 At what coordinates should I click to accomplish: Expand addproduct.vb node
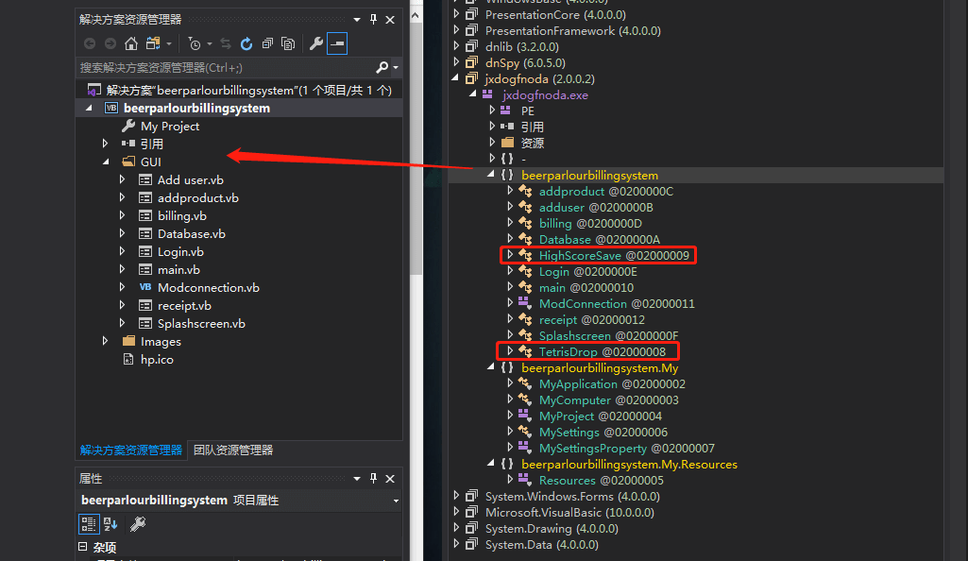click(x=122, y=197)
